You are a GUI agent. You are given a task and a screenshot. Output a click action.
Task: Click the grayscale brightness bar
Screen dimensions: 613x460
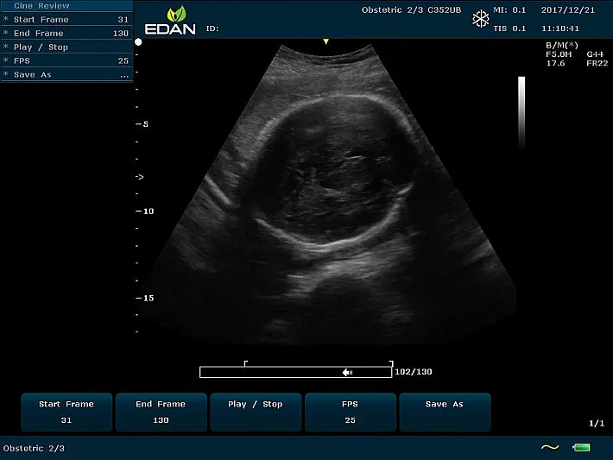521,112
